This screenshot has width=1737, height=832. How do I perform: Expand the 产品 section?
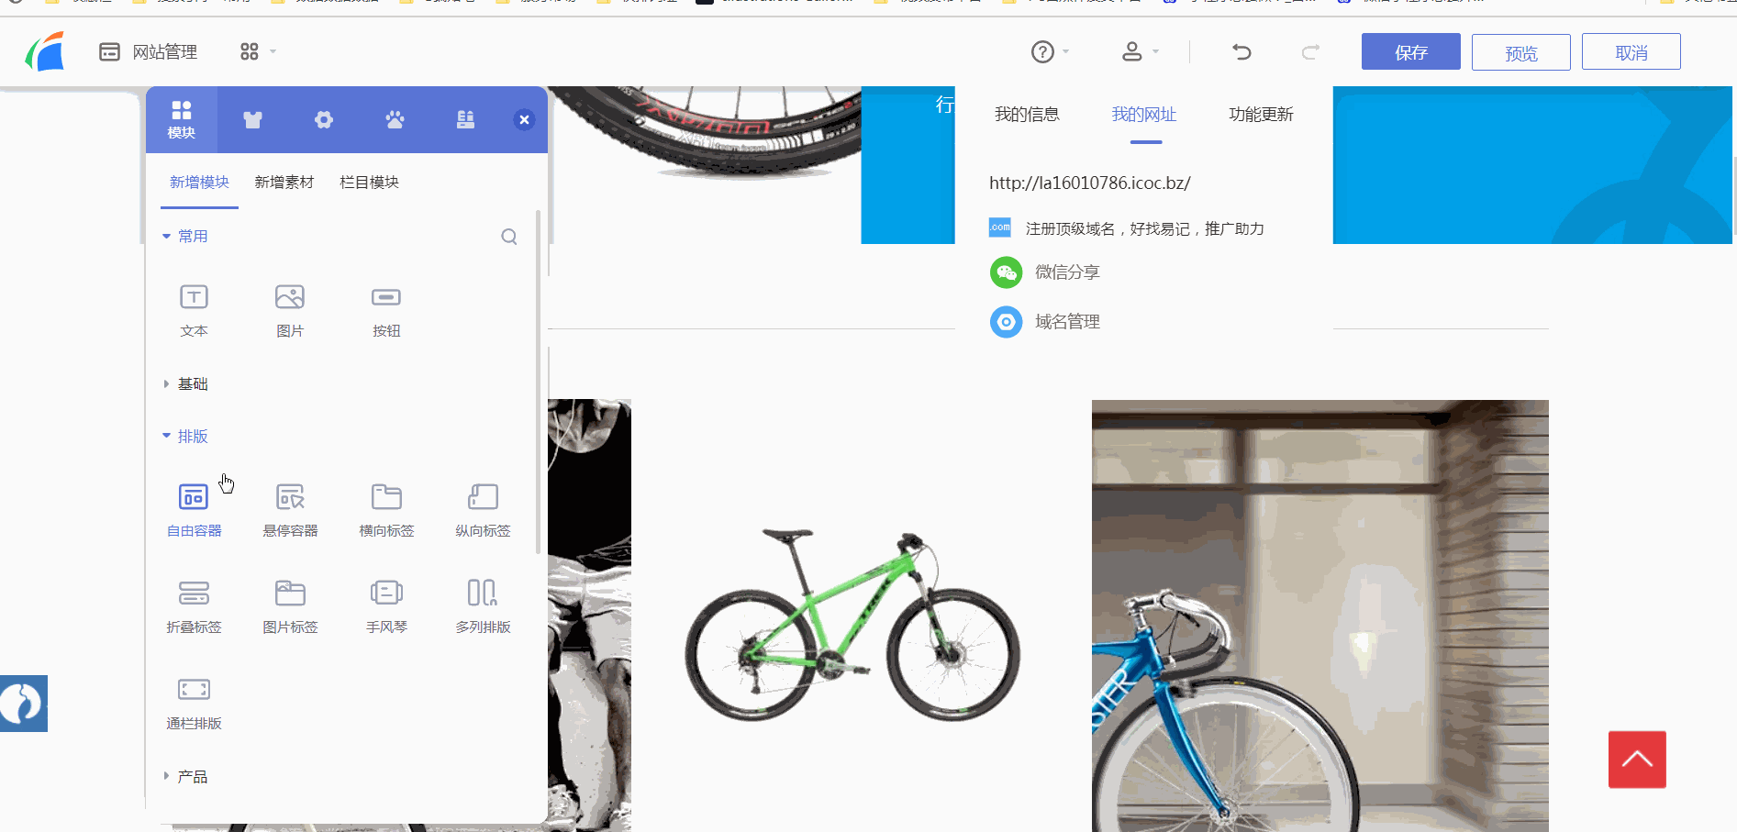[185, 777]
